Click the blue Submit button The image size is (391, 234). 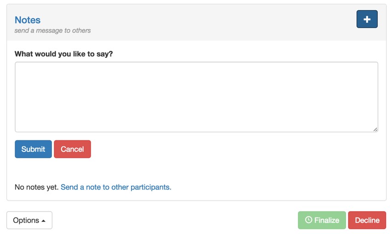pos(33,149)
